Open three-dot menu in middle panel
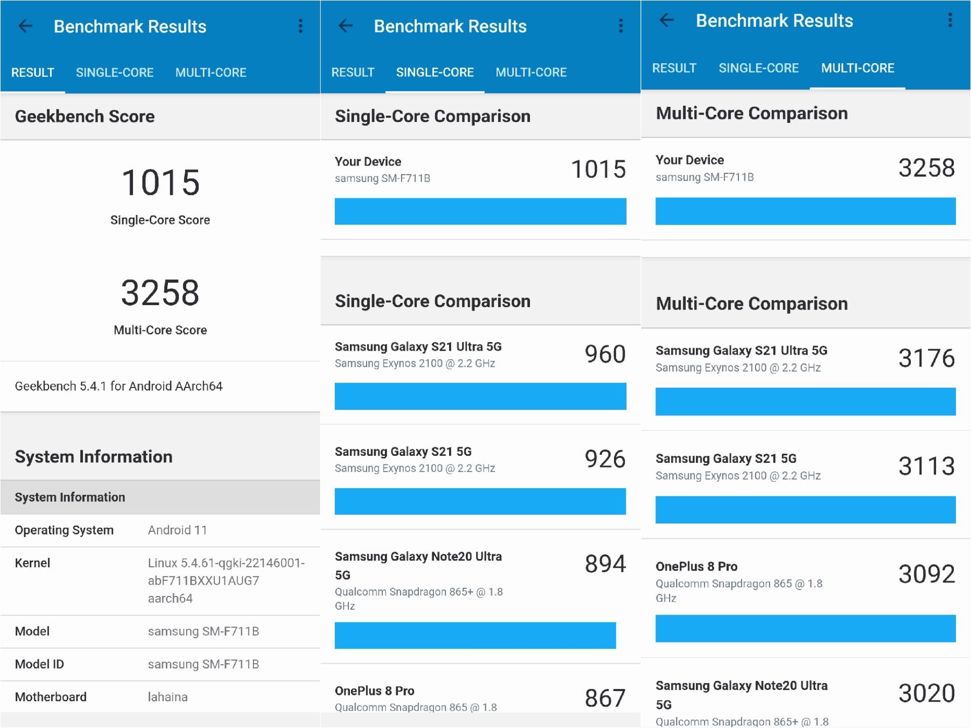Viewport: 971px width, 728px height. click(621, 26)
